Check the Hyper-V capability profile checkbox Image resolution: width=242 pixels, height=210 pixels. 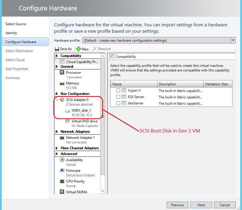pyautogui.click(x=118, y=90)
